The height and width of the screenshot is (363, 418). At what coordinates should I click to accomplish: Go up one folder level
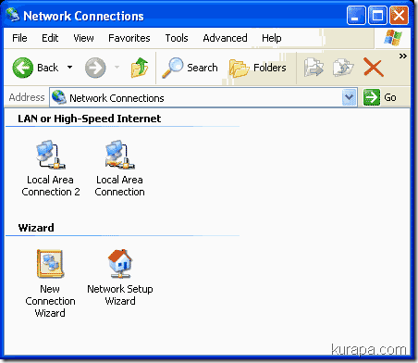(x=140, y=68)
